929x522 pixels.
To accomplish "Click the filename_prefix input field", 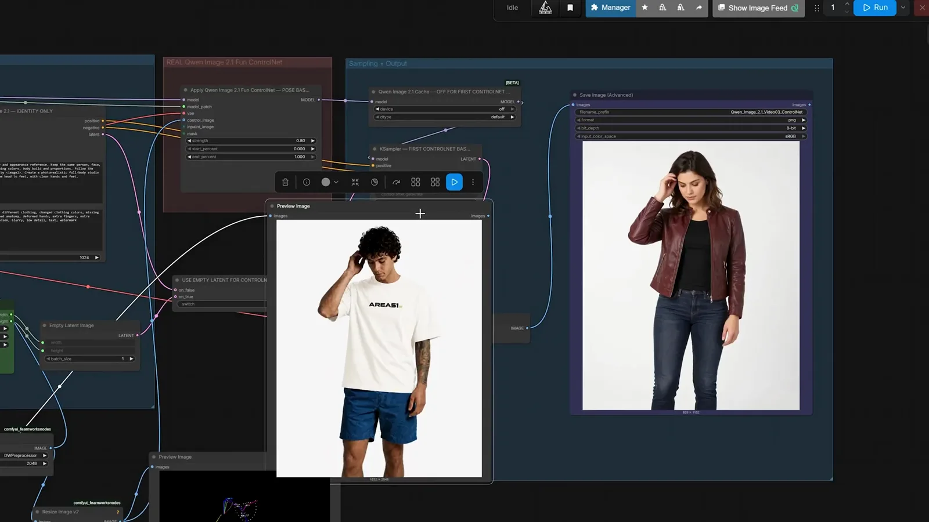I will (691, 112).
